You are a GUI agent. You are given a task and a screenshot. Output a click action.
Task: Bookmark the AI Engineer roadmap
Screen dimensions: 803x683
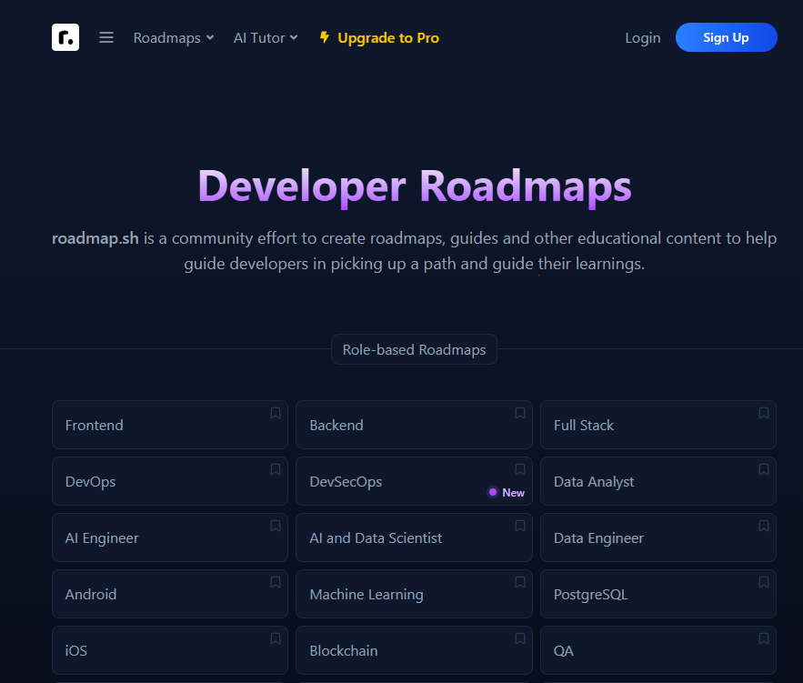tap(276, 526)
